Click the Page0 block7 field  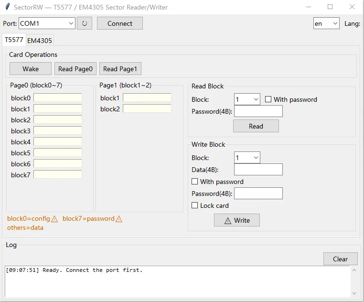pos(58,174)
